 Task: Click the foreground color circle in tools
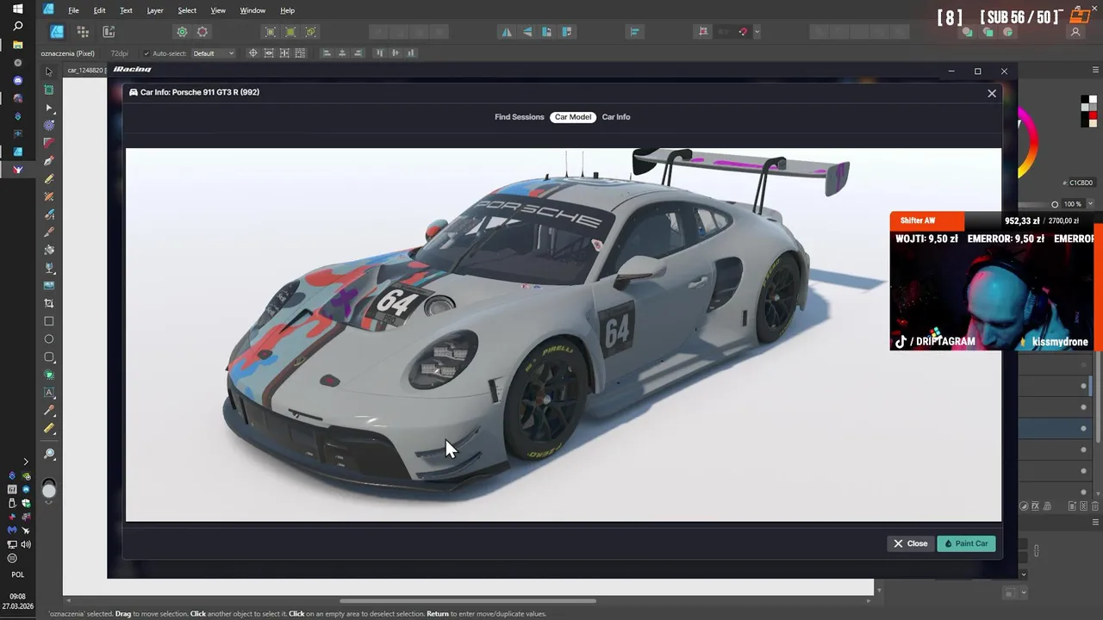49,491
